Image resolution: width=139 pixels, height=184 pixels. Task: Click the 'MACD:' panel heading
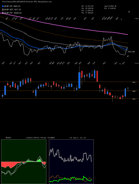click(x=8, y=138)
